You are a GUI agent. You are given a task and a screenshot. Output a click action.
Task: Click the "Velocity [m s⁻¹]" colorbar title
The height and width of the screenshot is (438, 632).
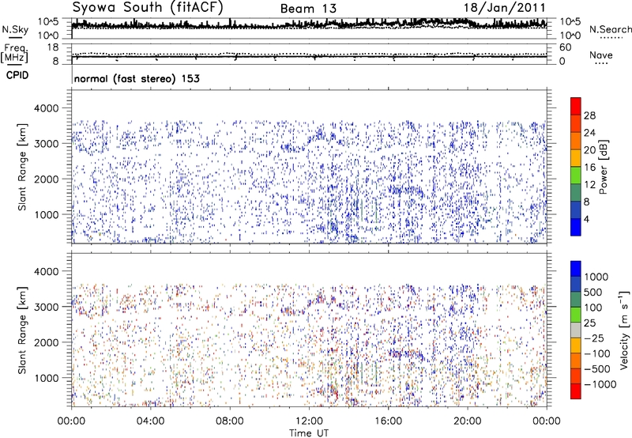(624, 330)
